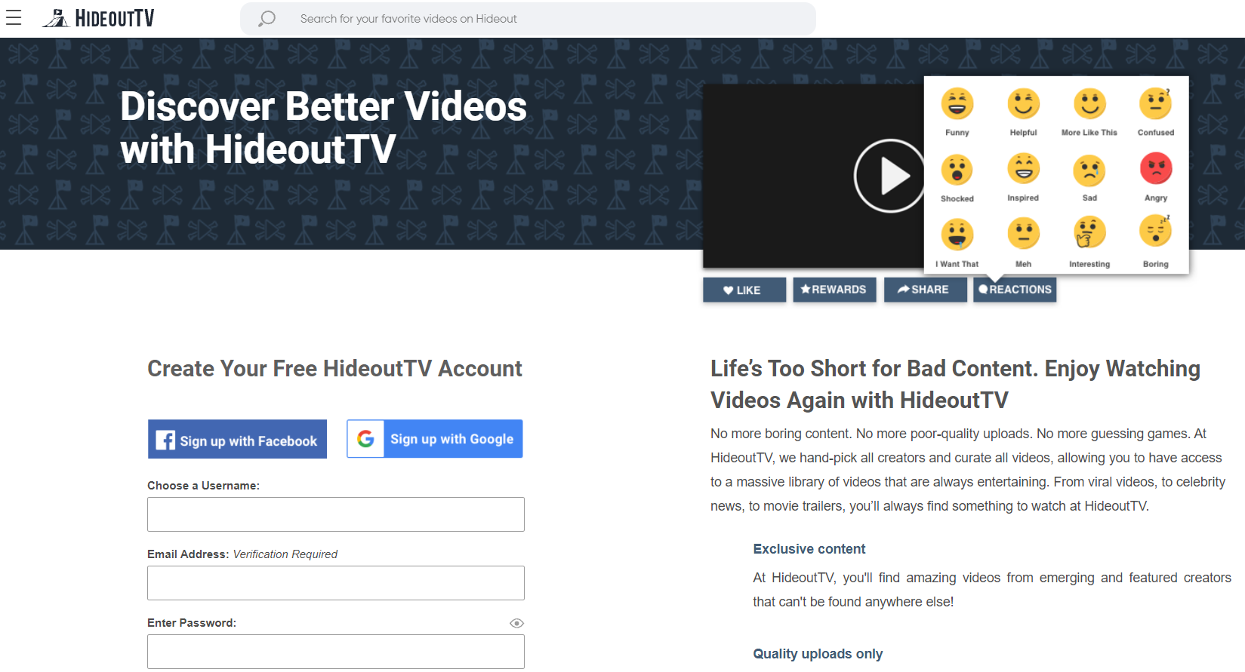Select the Boring reaction emoji
This screenshot has height=672, width=1245.
1155,232
